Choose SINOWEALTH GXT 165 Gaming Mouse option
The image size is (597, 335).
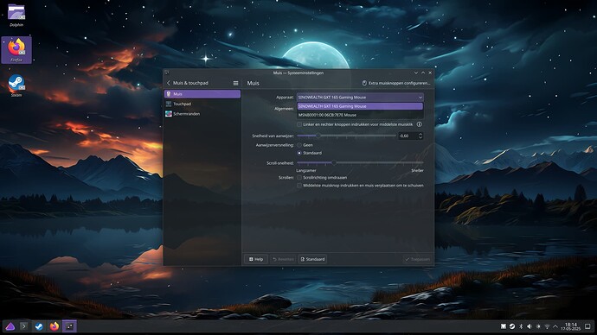coord(360,106)
